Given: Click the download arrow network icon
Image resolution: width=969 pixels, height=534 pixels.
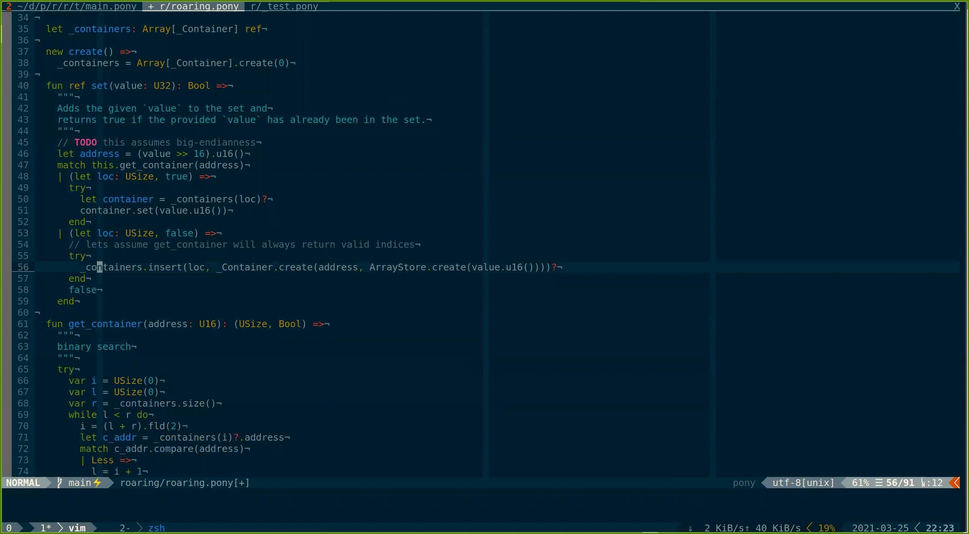Looking at the screenshot, I should click(x=690, y=528).
